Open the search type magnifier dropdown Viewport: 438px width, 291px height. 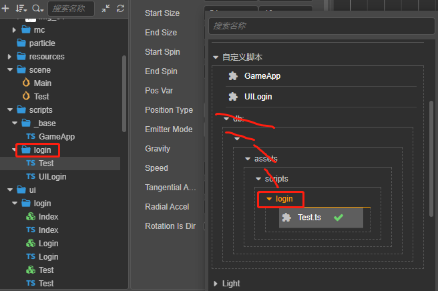[37, 9]
